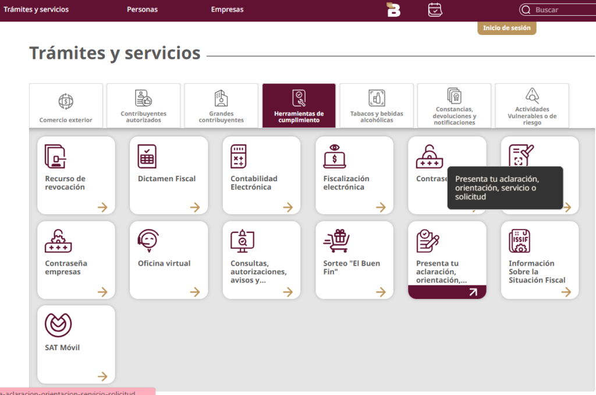596x395 pixels.
Task: Open the calendar icon in header
Action: [x=435, y=9]
